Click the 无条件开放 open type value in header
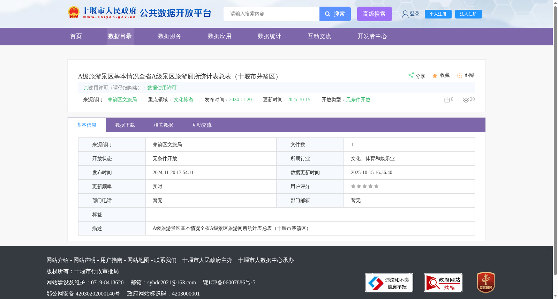 click(x=358, y=100)
